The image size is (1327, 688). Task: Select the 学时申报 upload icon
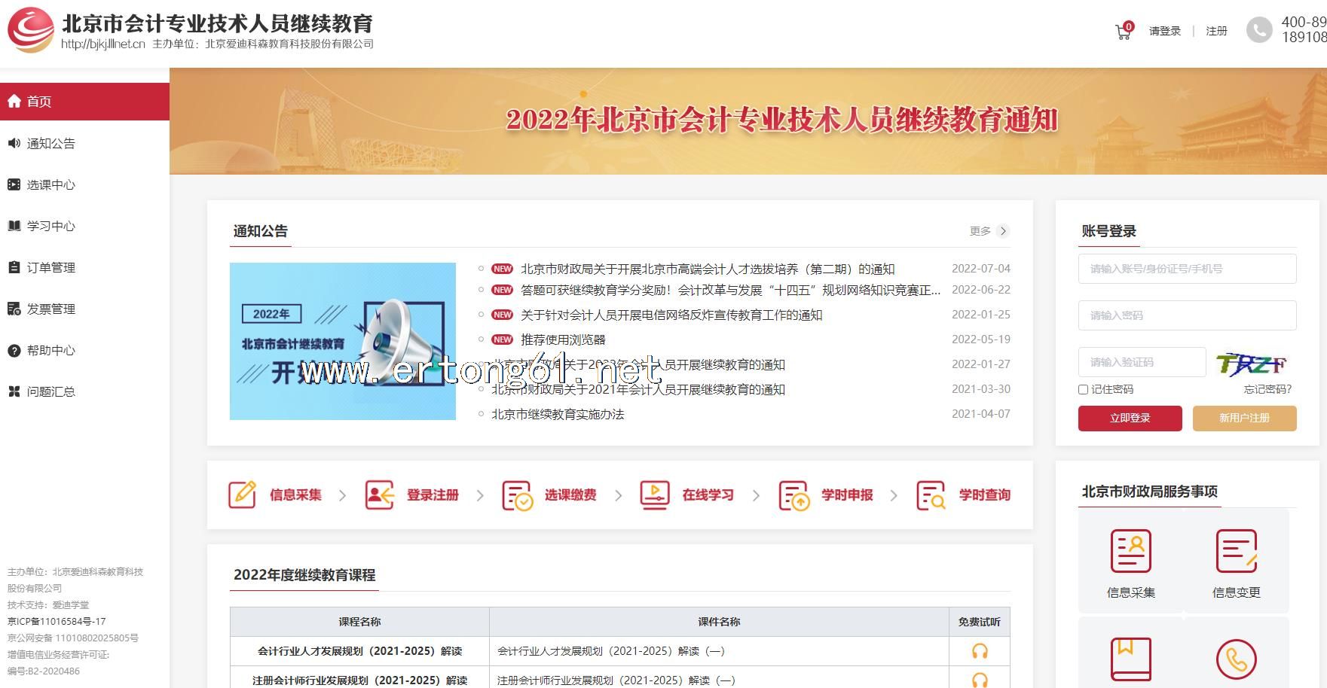click(793, 495)
